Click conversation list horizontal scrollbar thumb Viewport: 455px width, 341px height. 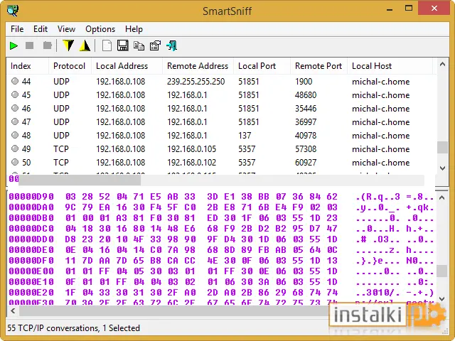(x=80, y=180)
